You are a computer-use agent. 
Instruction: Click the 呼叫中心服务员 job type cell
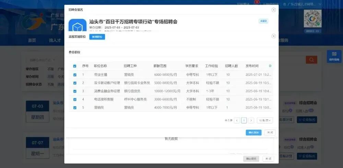[135, 99]
